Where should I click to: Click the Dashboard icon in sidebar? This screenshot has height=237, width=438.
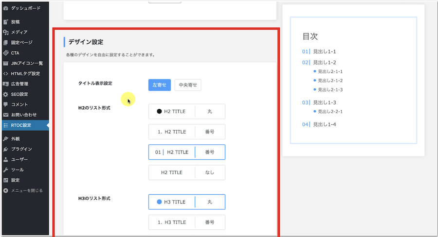(5, 8)
